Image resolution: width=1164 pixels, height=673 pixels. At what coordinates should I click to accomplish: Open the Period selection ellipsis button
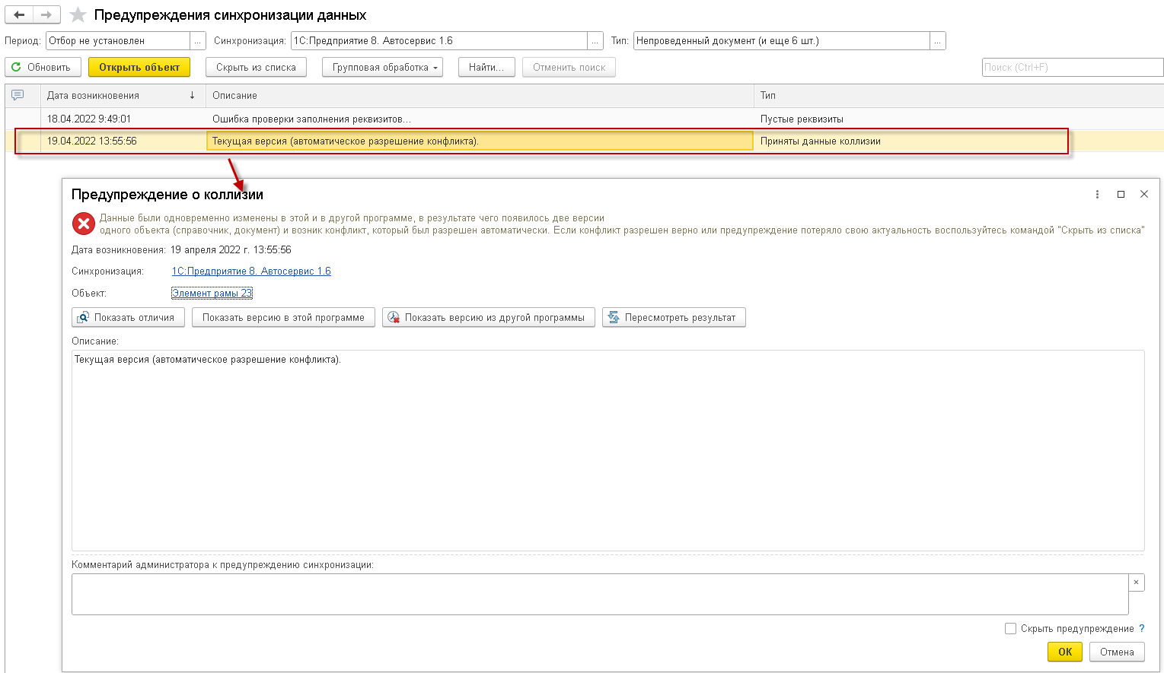198,41
